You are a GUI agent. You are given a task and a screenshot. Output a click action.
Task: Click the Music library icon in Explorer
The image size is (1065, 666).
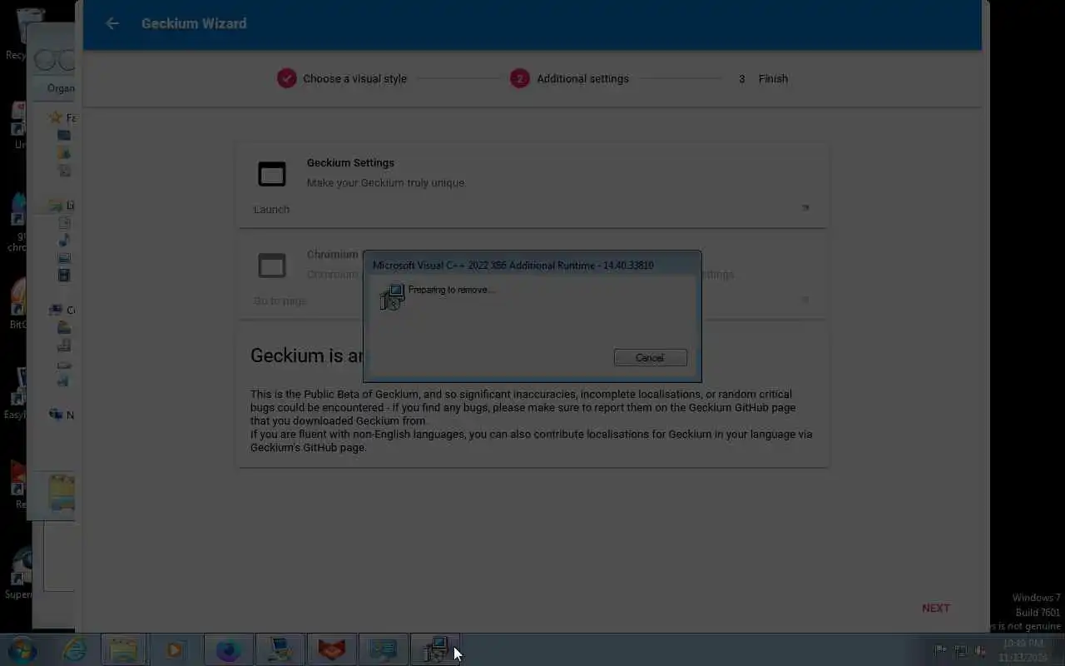(64, 241)
